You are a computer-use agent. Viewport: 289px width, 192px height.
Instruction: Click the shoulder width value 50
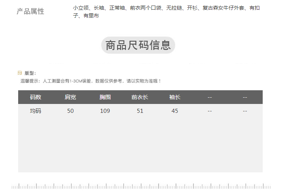click(70, 111)
